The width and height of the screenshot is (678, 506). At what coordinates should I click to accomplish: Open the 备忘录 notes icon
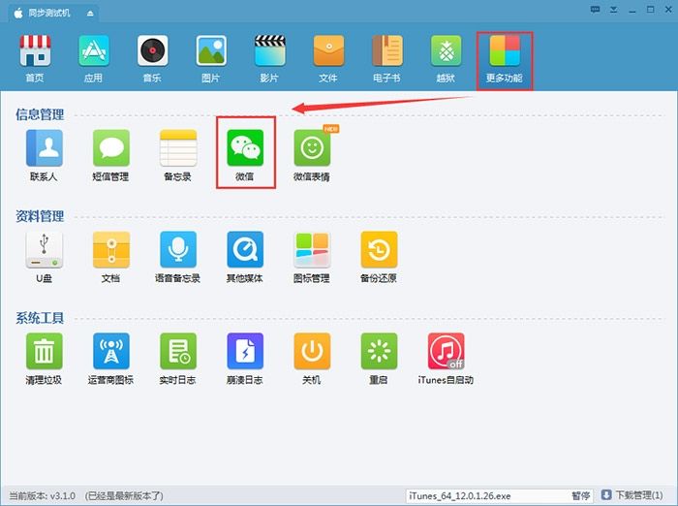(177, 148)
